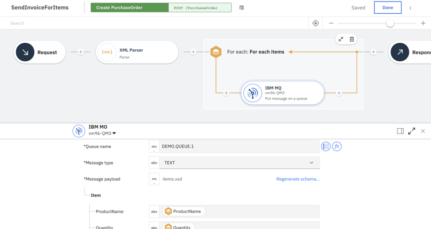Open the operation details icon next to POST
The height and width of the screenshot is (229, 431).
(x=241, y=8)
